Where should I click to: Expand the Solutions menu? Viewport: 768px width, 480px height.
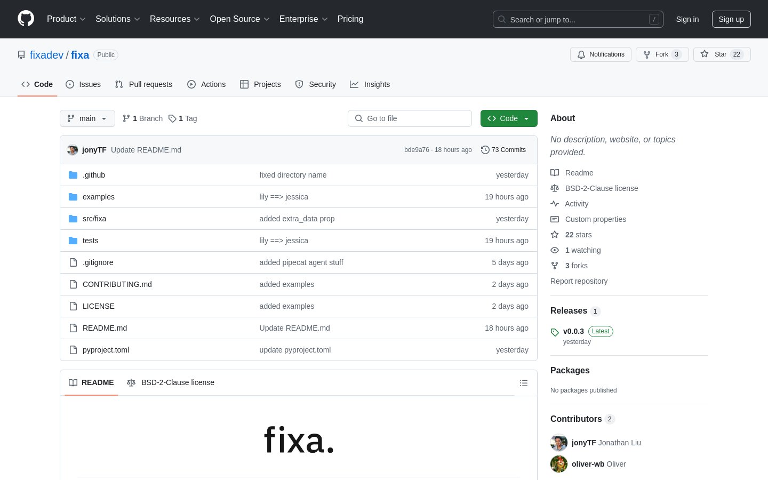118,19
